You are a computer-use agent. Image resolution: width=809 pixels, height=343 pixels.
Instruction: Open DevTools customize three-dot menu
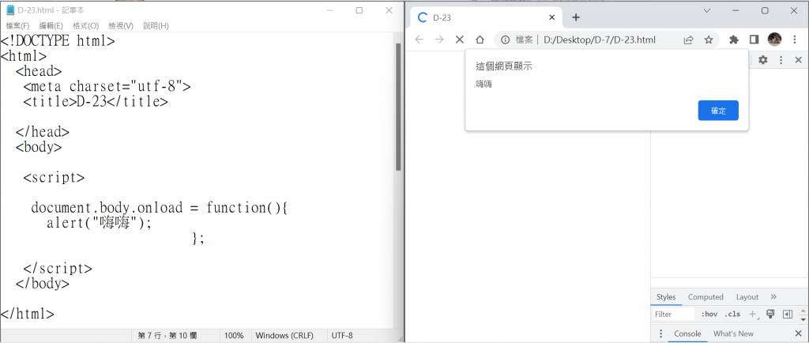coord(781,60)
